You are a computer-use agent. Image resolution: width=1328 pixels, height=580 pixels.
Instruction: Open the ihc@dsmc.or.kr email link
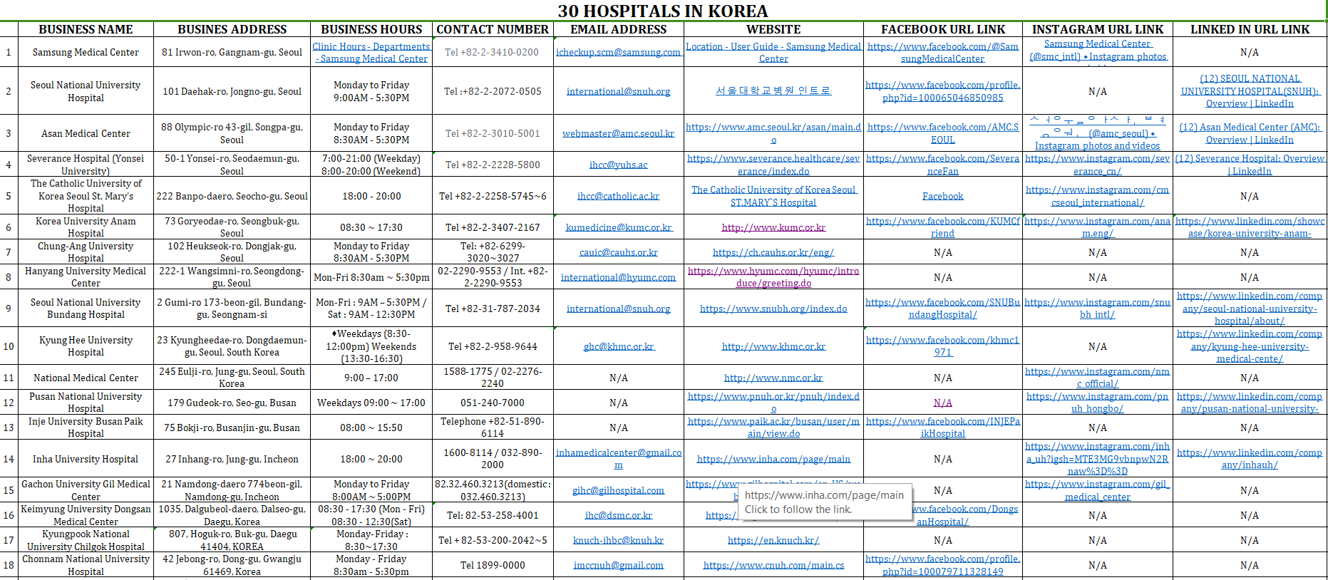coord(618,515)
